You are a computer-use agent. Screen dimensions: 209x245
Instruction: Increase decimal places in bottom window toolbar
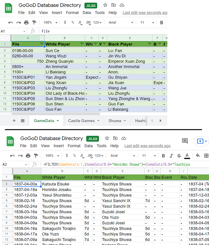(x=90, y=156)
